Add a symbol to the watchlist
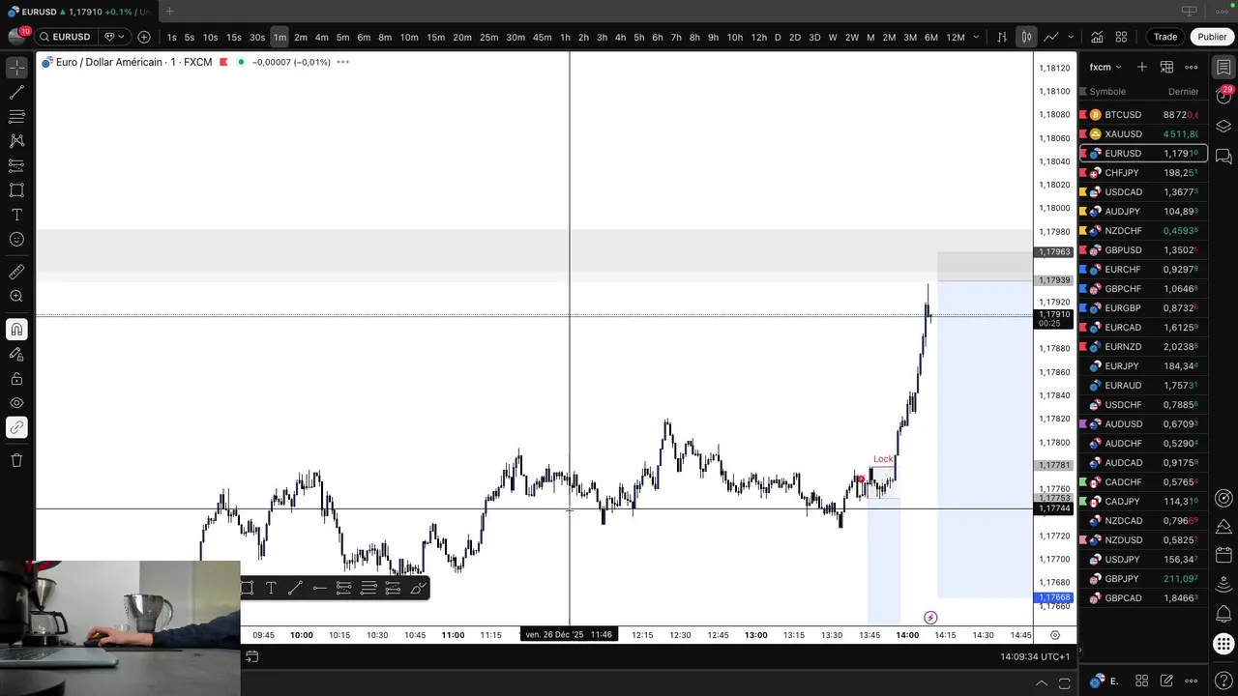This screenshot has width=1238, height=696. click(x=1142, y=67)
